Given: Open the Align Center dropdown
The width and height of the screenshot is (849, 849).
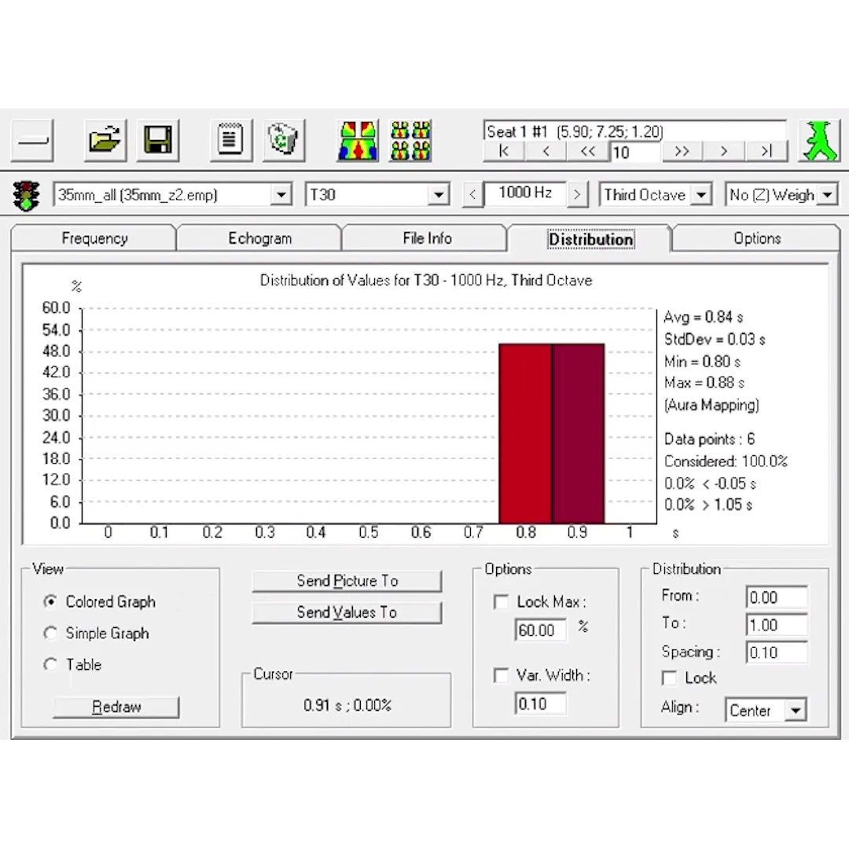Looking at the screenshot, I should pyautogui.click(x=796, y=711).
